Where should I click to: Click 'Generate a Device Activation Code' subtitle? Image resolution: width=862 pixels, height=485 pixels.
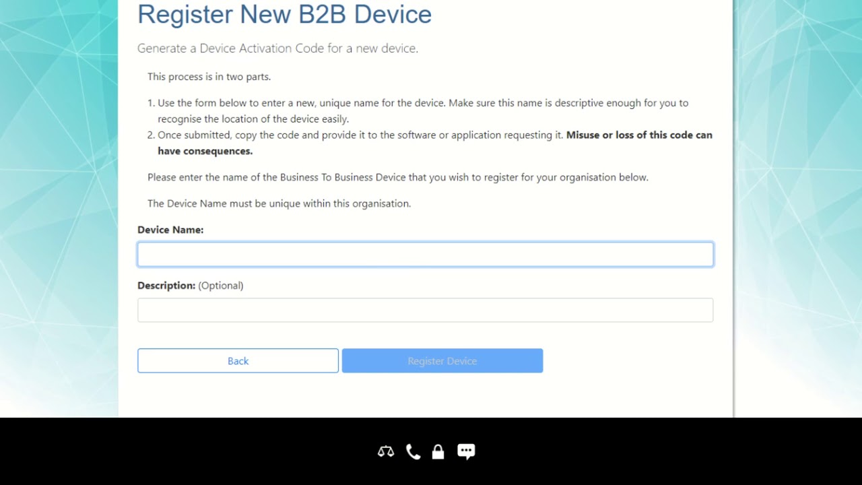pos(277,48)
